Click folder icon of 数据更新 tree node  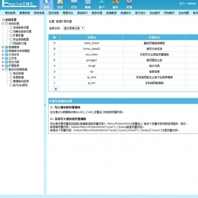(7, 47)
